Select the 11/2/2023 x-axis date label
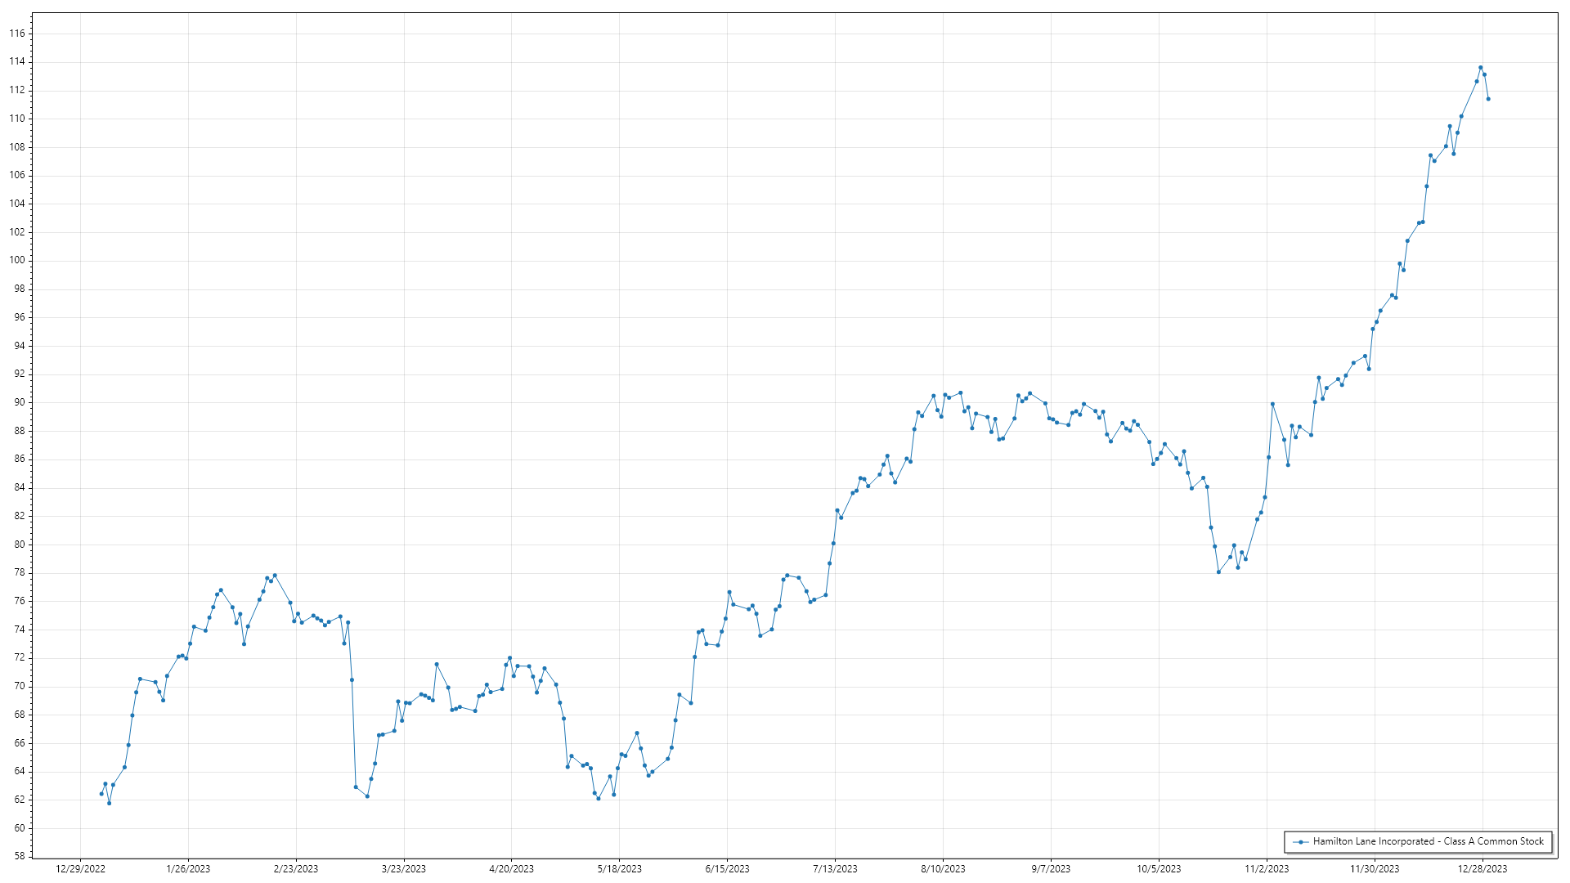The width and height of the screenshot is (1570, 883). pos(1267,869)
